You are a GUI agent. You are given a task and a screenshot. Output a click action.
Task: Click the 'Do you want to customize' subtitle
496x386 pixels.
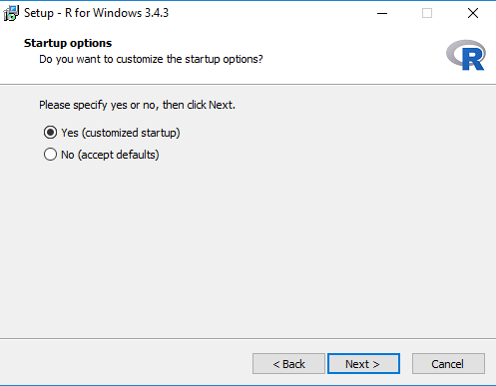pos(151,59)
